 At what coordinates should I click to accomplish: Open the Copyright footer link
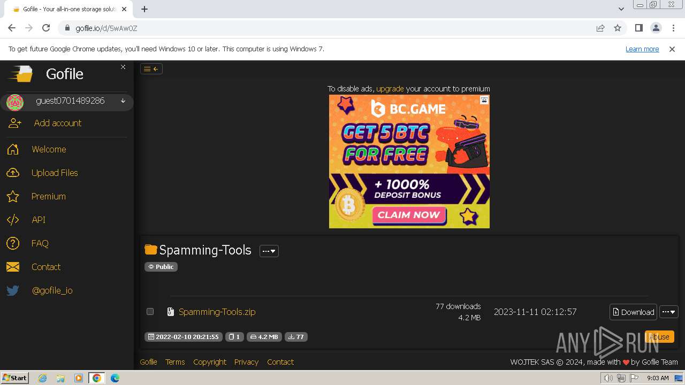tap(210, 362)
